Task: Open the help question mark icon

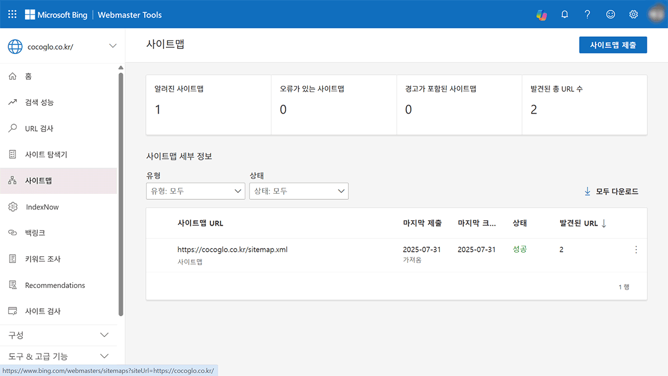Action: click(x=587, y=15)
